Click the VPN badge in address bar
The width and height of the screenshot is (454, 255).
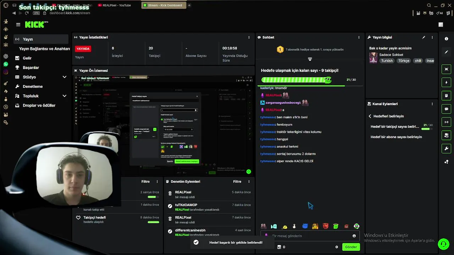click(x=36, y=13)
